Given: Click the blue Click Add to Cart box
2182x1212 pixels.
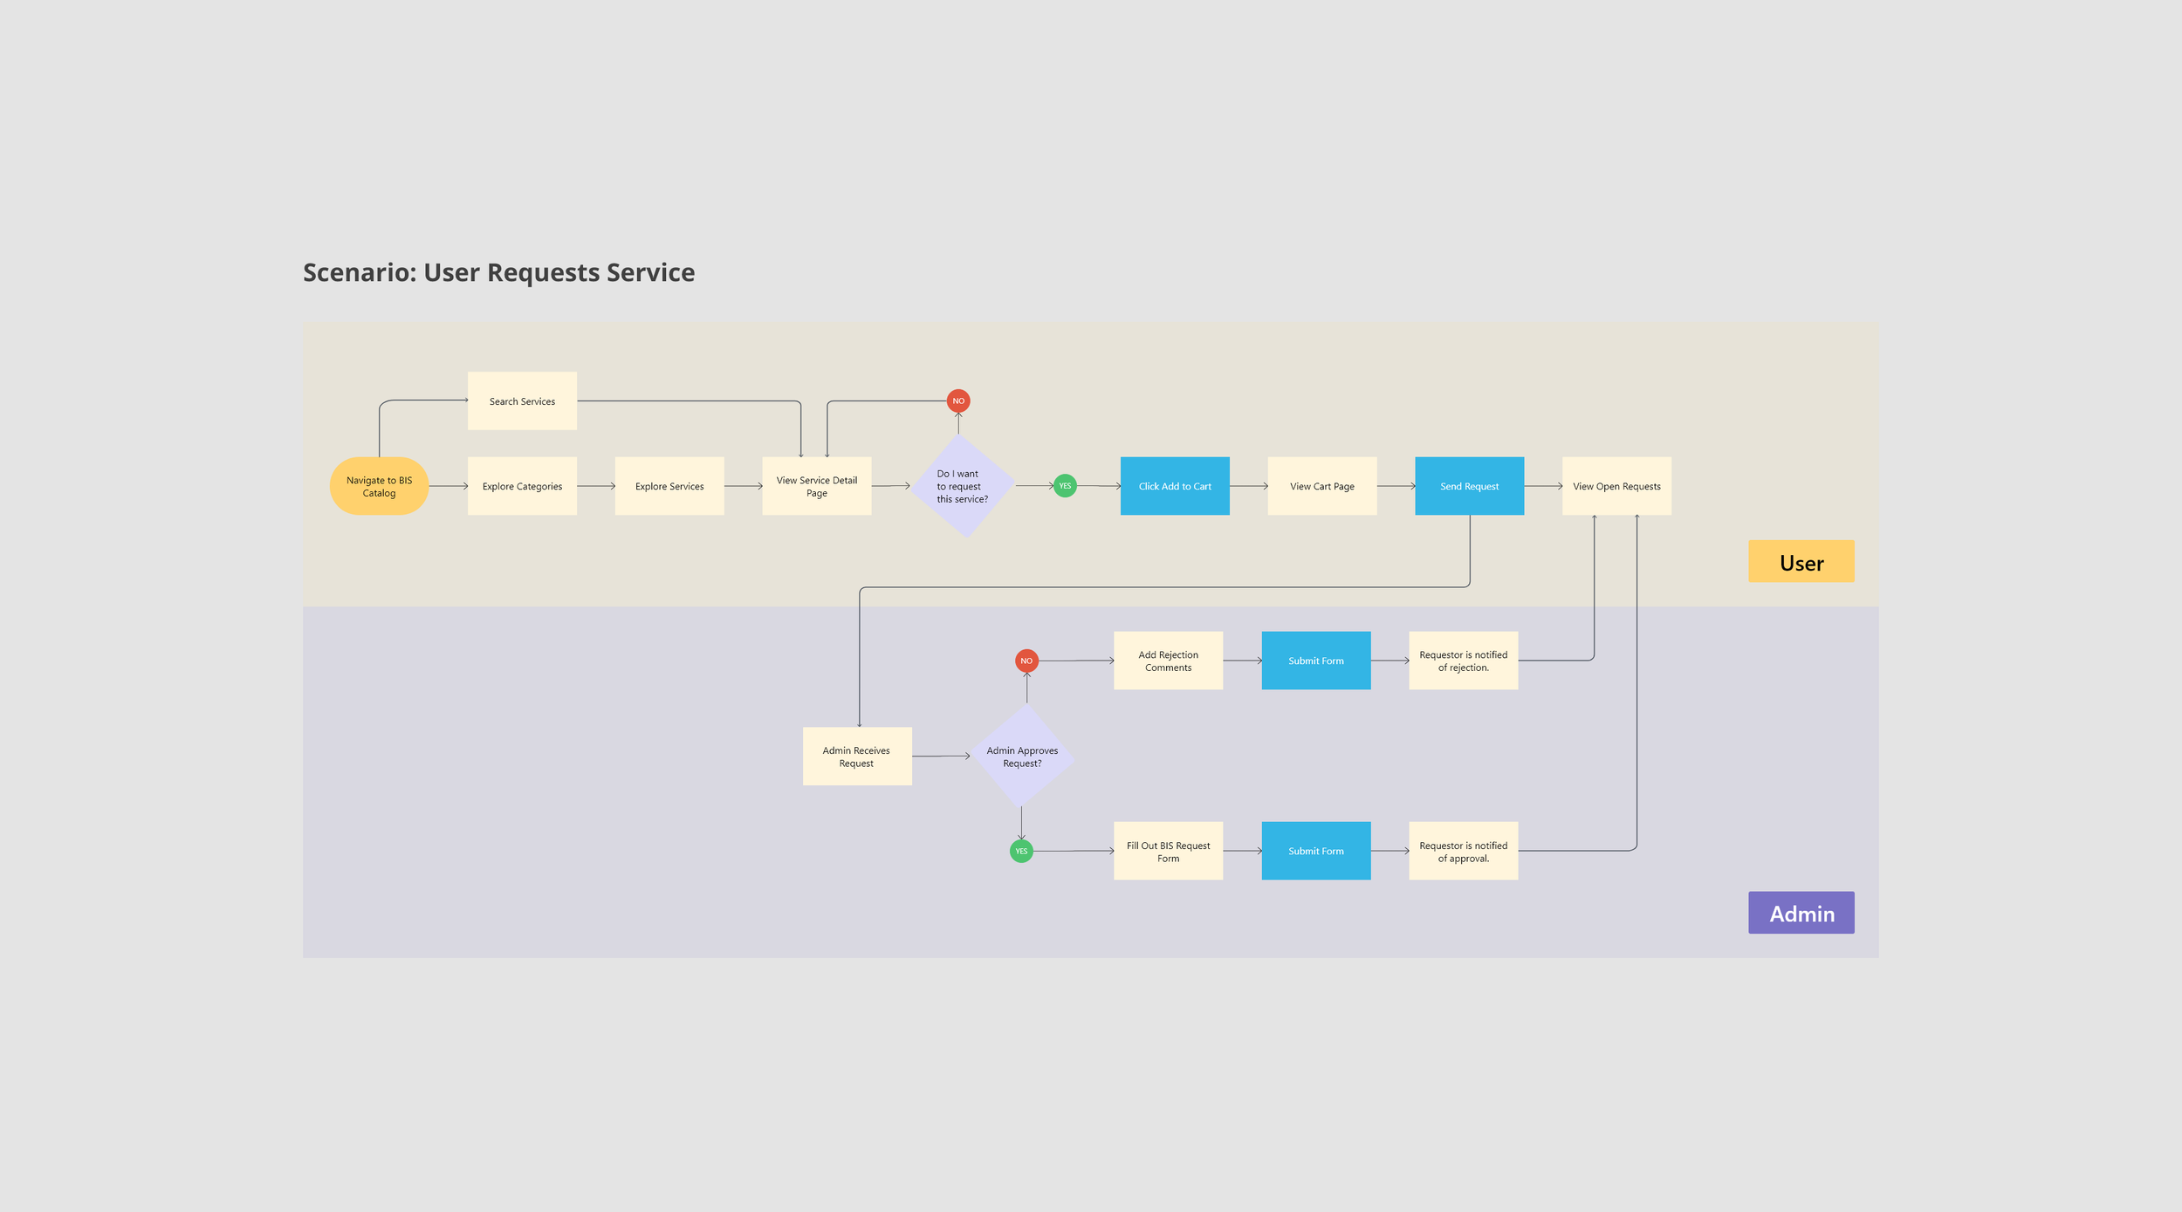Looking at the screenshot, I should pos(1175,486).
